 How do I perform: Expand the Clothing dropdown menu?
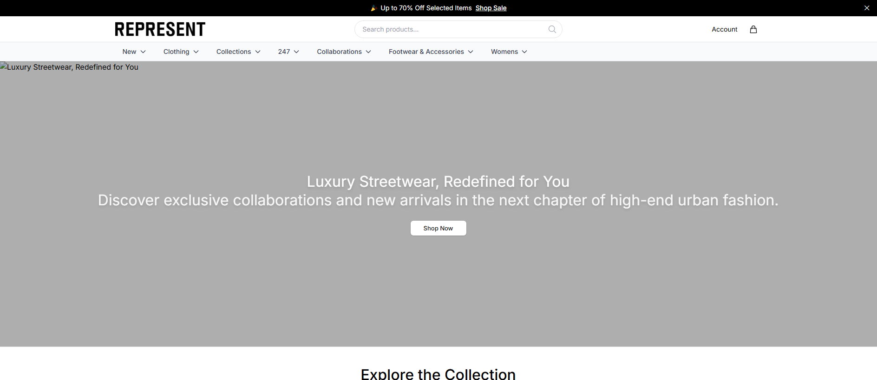181,52
